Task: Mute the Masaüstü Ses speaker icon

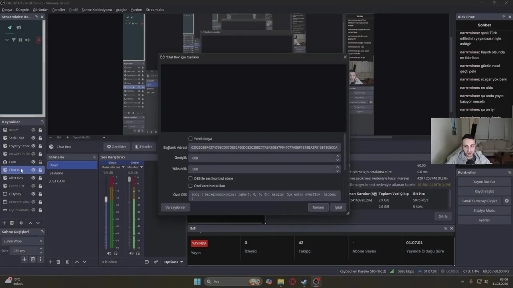Action: pos(109,253)
